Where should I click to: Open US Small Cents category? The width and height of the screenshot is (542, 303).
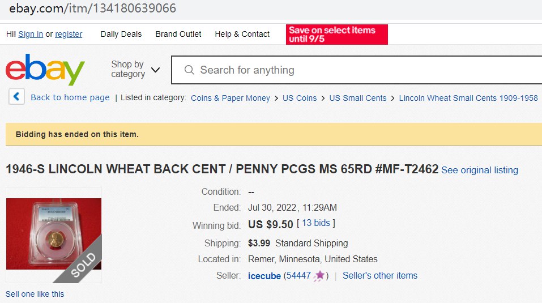(357, 98)
